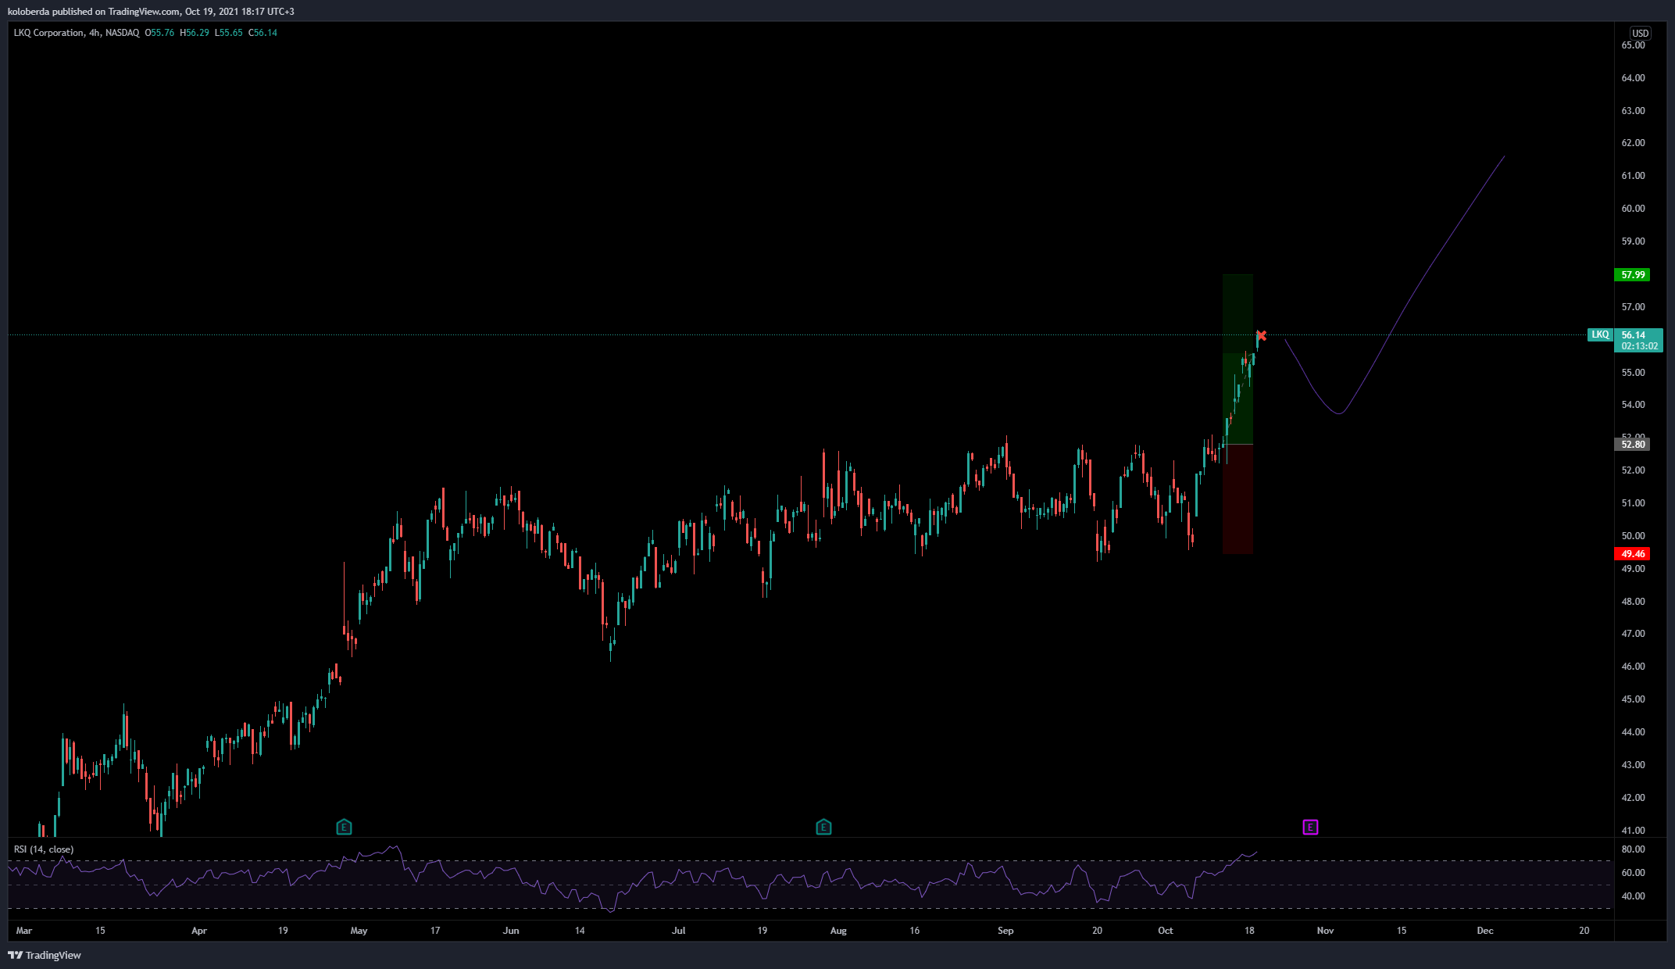This screenshot has width=1675, height=969.
Task: Click the Jul label on the time axis
Action: (679, 931)
